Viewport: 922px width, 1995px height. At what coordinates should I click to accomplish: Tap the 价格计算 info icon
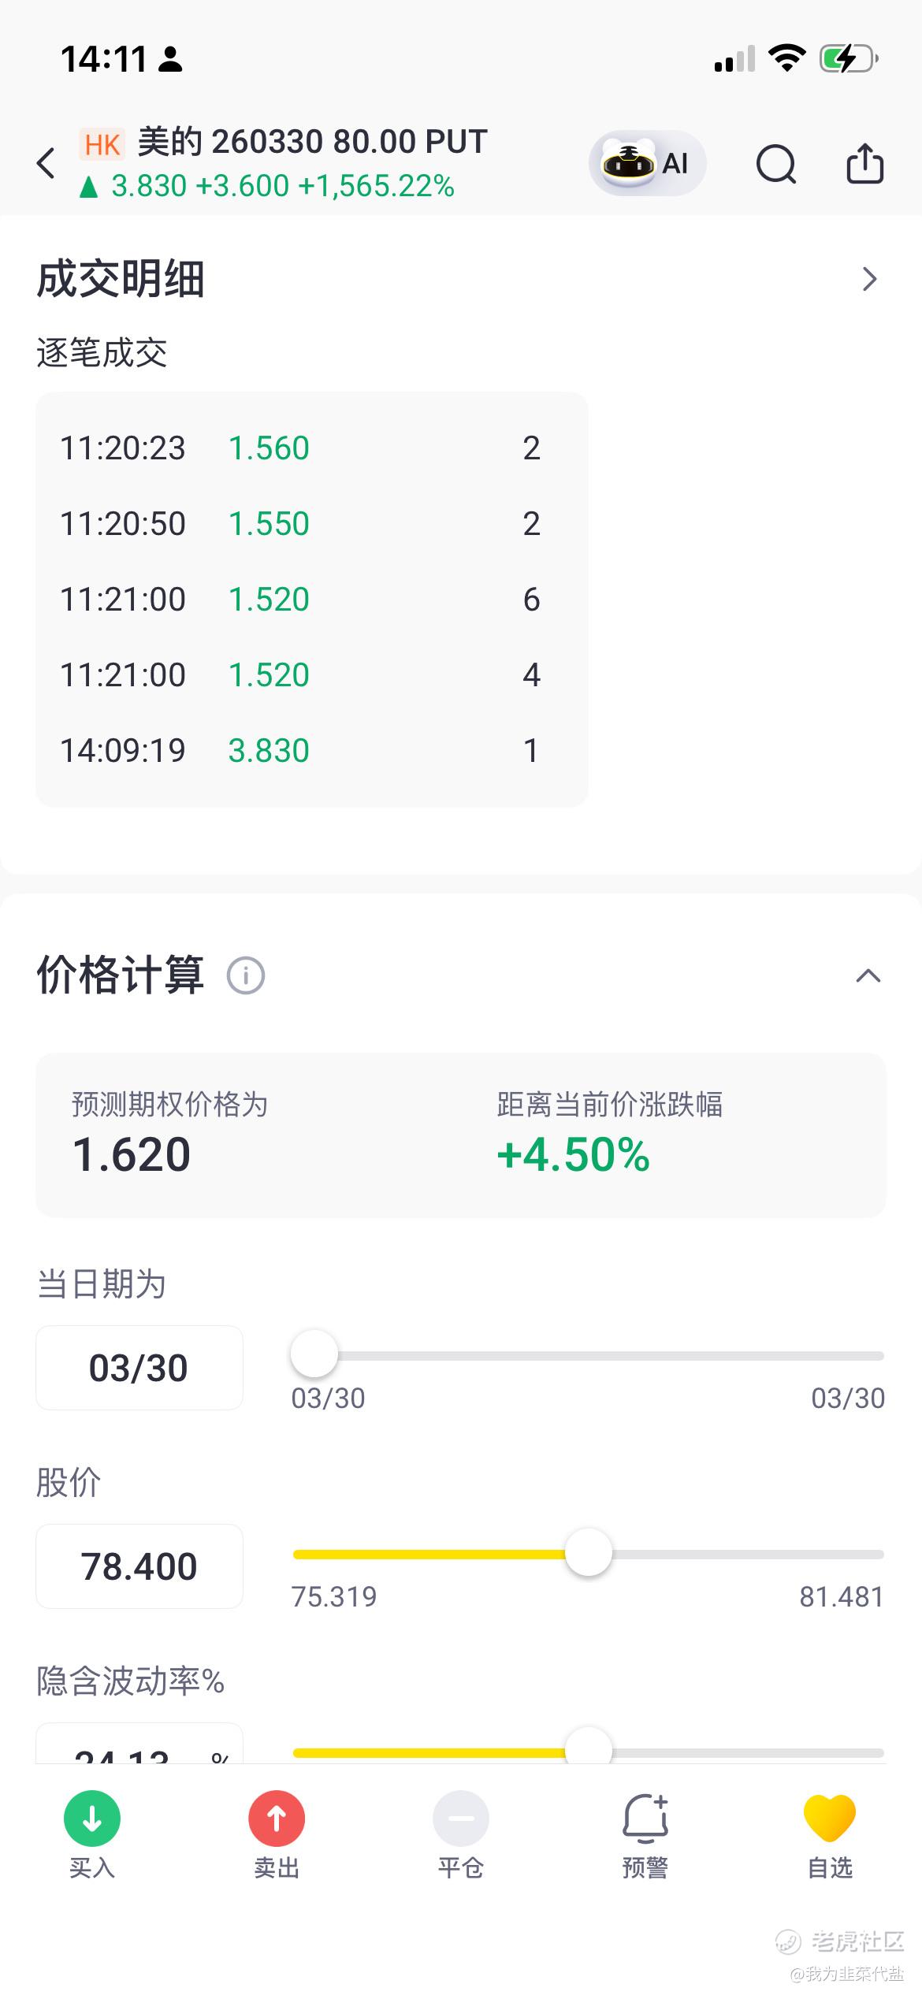pyautogui.click(x=246, y=975)
